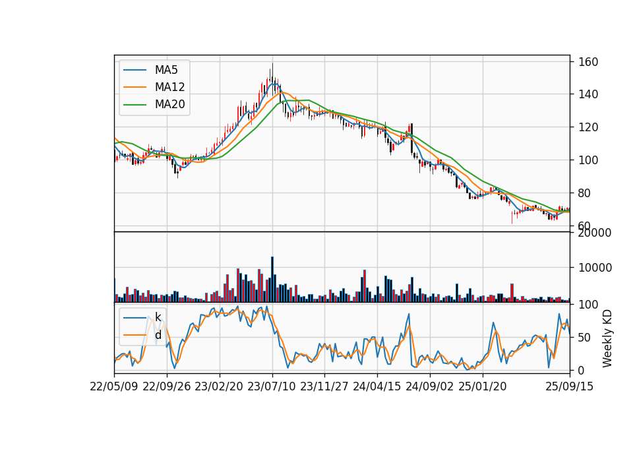Click the 120 price axis label
This screenshot has width=633, height=455.
coord(588,127)
